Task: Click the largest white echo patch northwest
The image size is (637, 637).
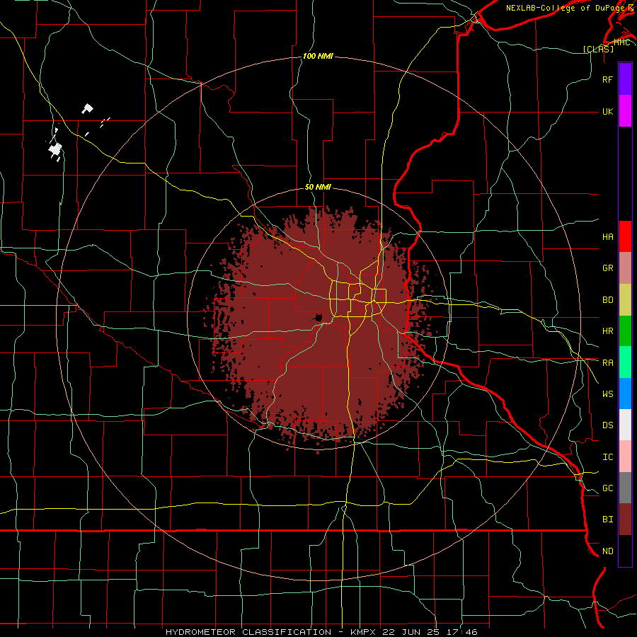Action: pyautogui.click(x=55, y=150)
